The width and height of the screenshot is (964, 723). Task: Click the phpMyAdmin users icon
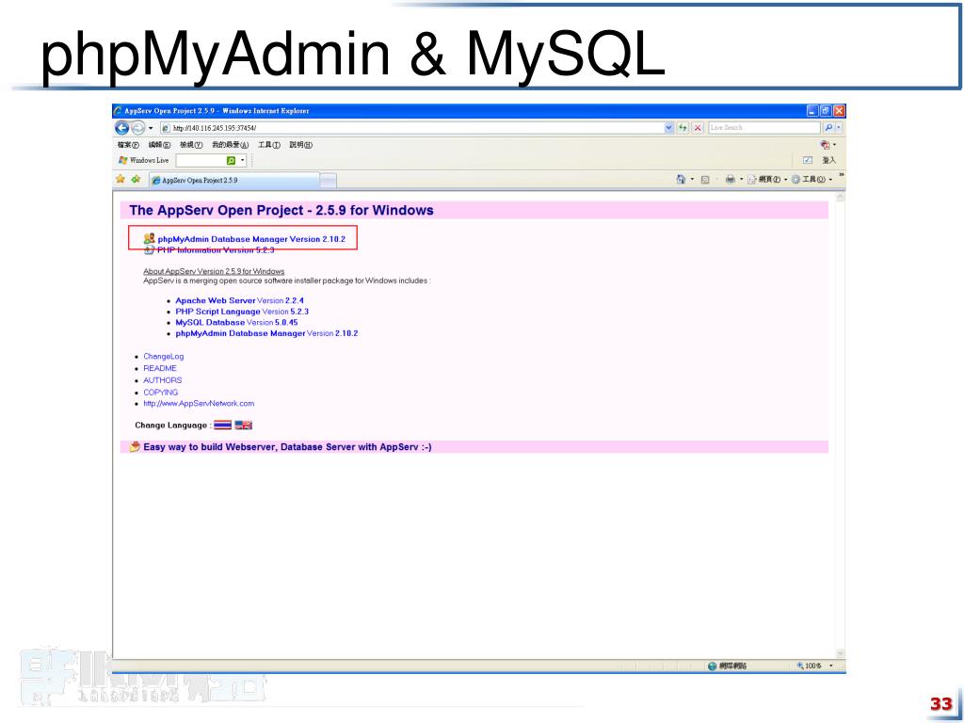coord(150,238)
